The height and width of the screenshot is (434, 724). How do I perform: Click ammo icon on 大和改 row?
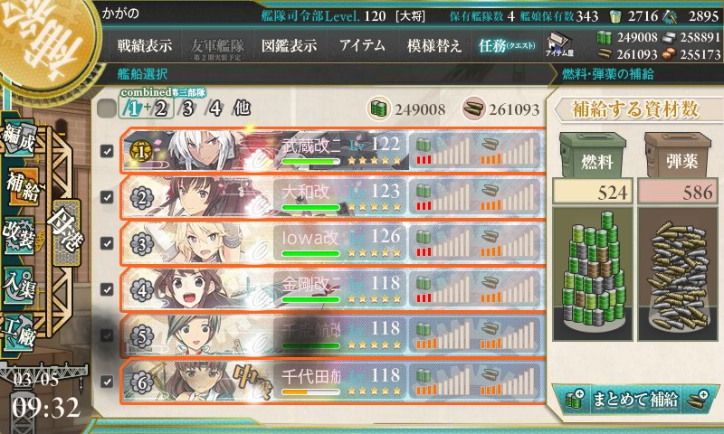click(490, 191)
